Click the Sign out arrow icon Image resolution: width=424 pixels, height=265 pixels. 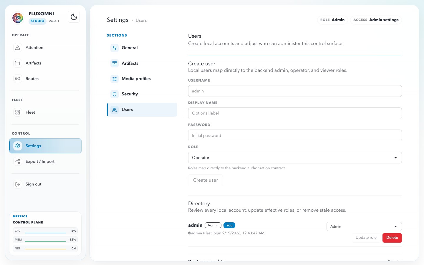(x=18, y=184)
